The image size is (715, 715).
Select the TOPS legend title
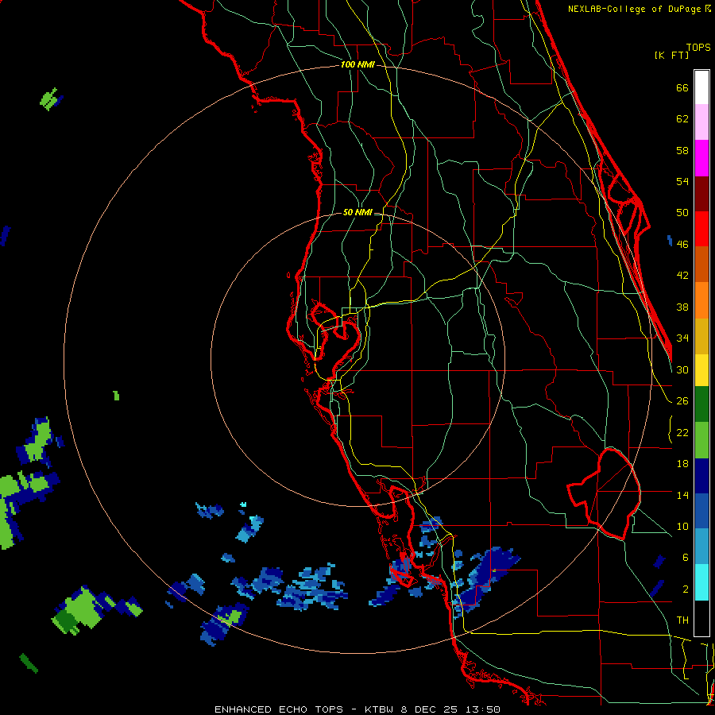[698, 47]
